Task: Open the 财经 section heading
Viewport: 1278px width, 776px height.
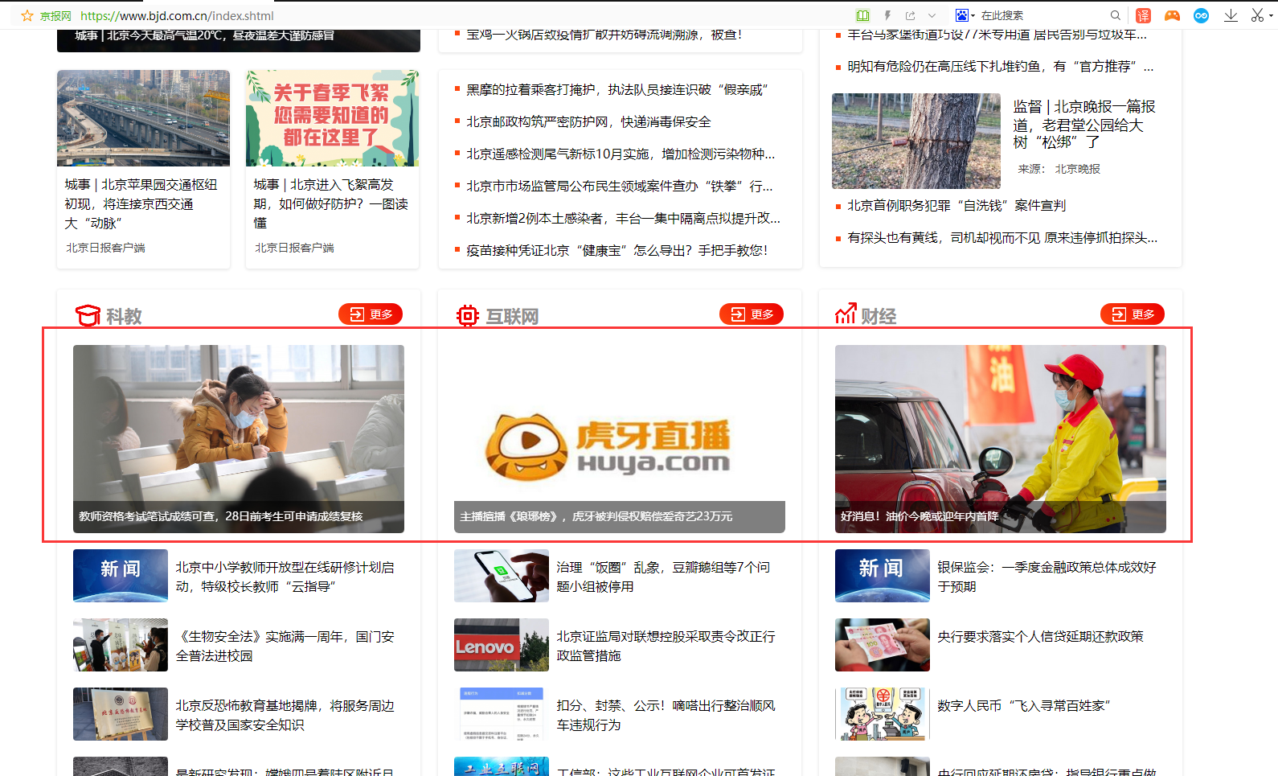Action: pyautogui.click(x=879, y=316)
